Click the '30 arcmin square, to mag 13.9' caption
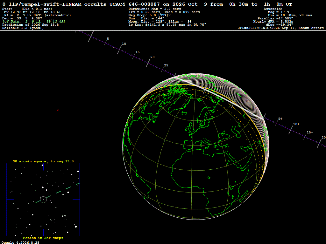The height and width of the screenshot is (244, 326). 43,161
